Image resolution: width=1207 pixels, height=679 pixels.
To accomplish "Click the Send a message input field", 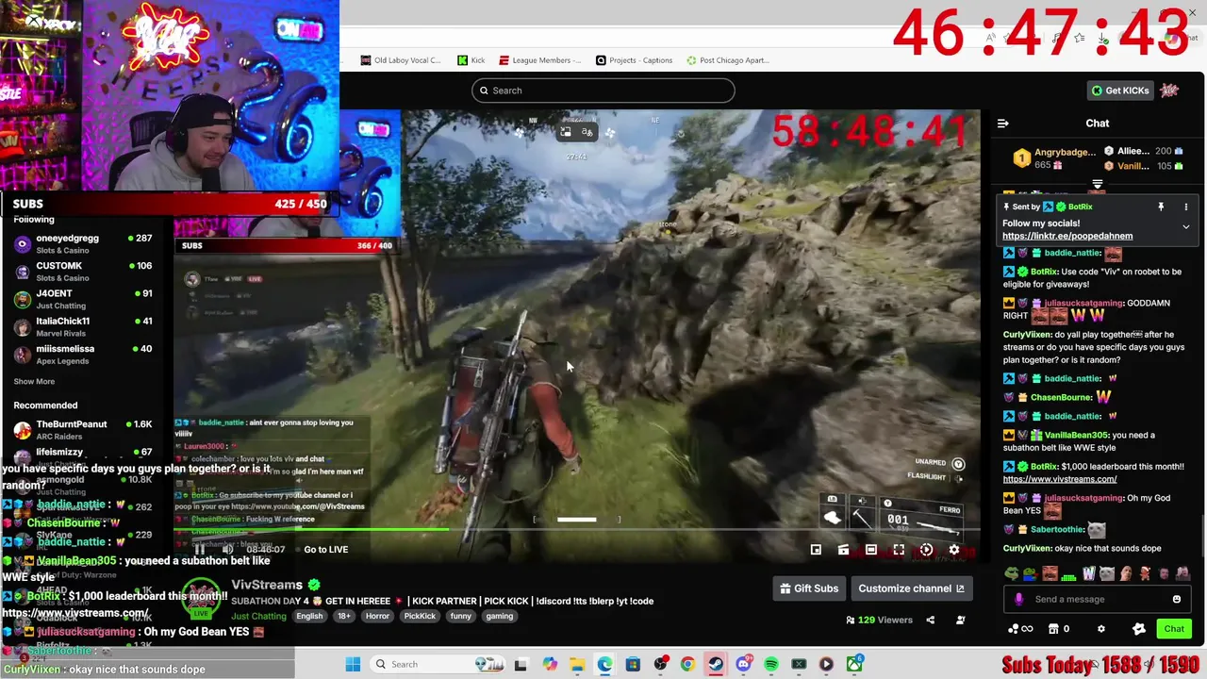I will [1097, 600].
